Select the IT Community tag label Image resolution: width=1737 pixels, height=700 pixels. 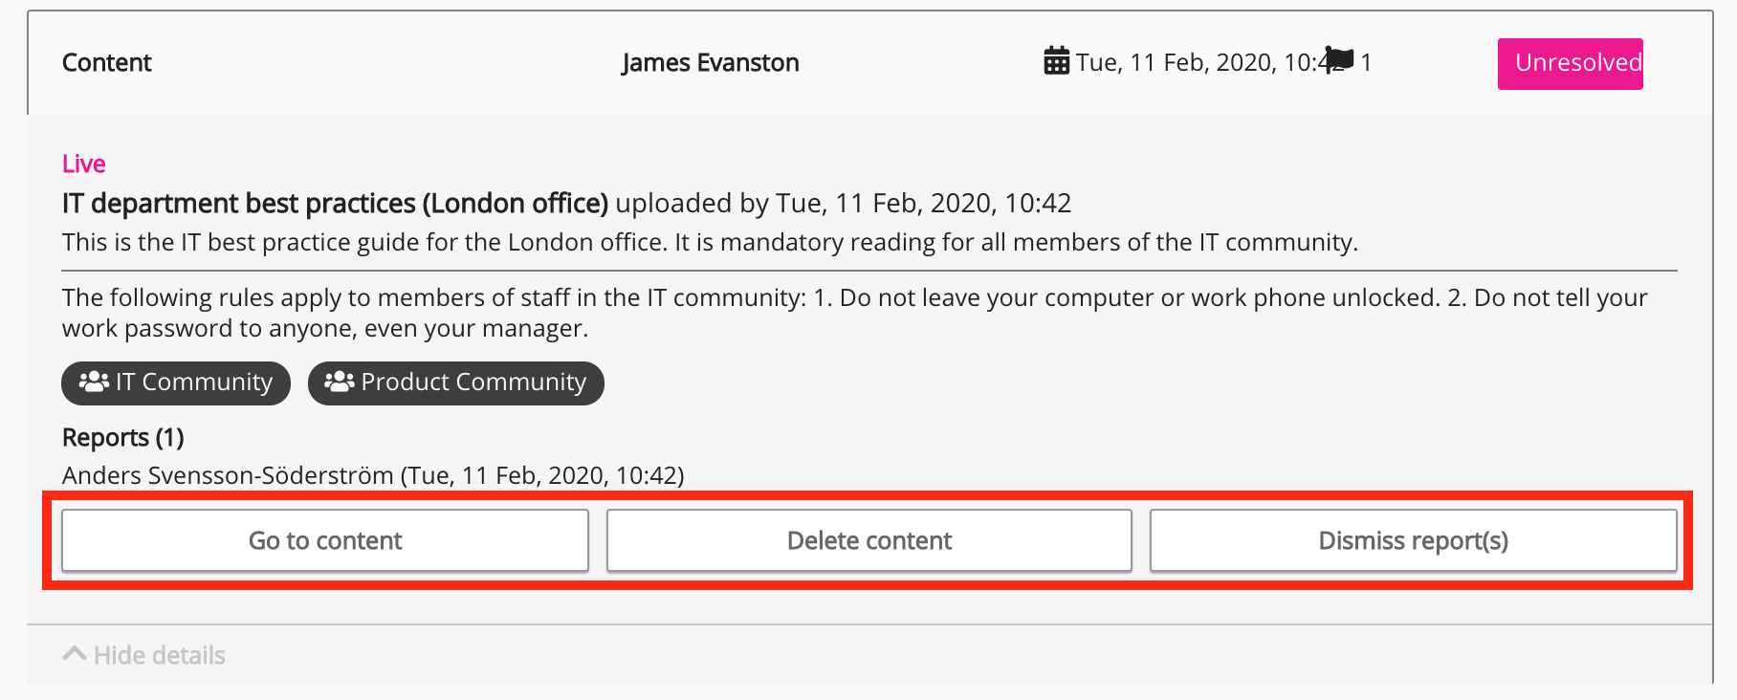[194, 383]
